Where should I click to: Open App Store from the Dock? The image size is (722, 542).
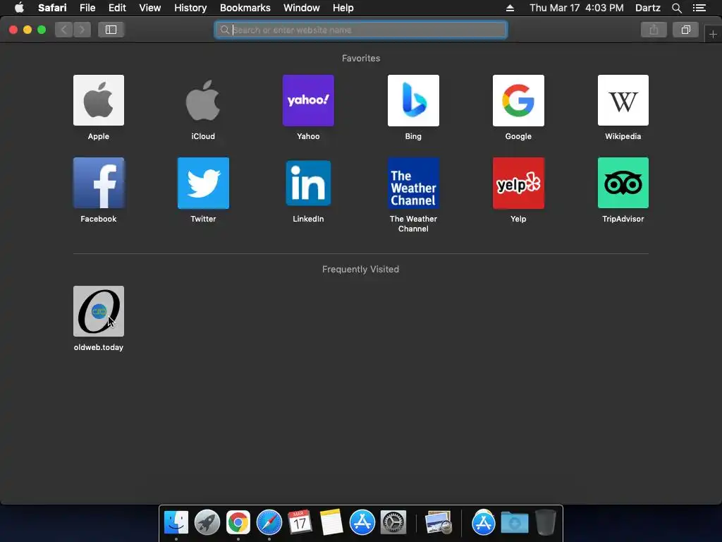click(362, 522)
